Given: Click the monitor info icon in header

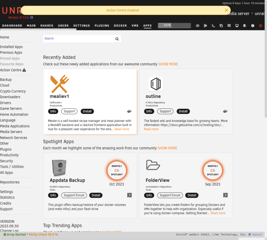Looking at the screenshot, I should pos(237,26).
